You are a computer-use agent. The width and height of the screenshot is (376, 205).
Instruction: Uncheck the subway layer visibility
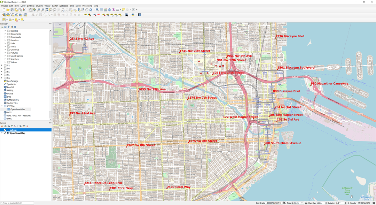[x=5, y=130]
